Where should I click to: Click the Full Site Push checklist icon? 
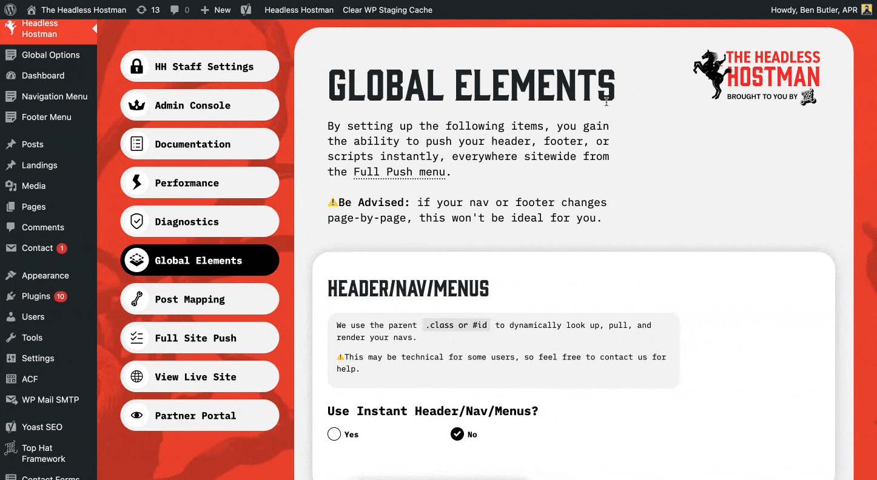[137, 338]
